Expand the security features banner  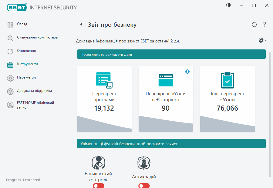coord(171,144)
